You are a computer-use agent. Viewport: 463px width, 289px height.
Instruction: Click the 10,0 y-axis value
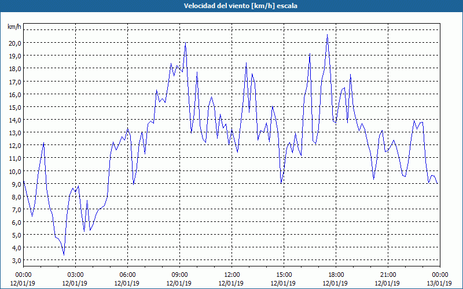(x=15, y=171)
